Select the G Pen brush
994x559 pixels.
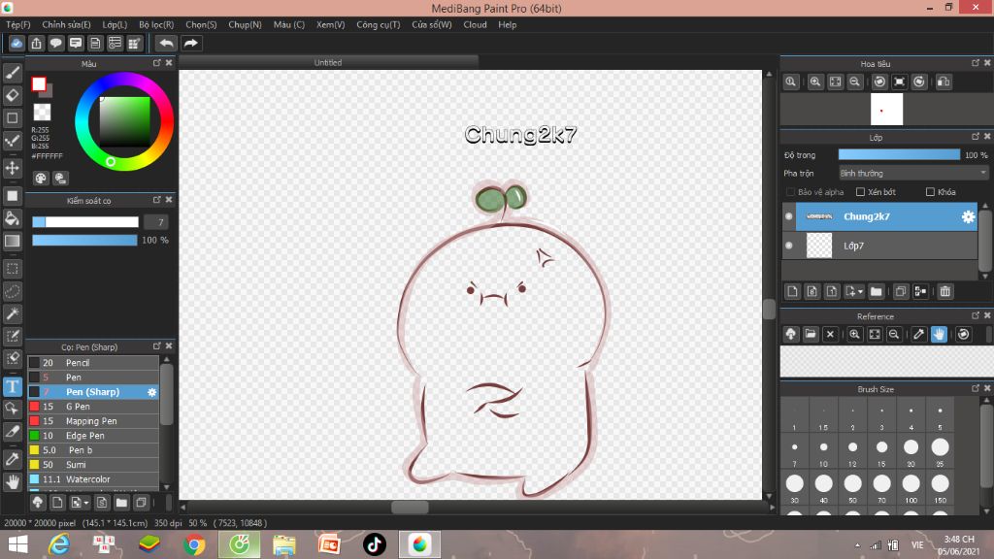93,407
